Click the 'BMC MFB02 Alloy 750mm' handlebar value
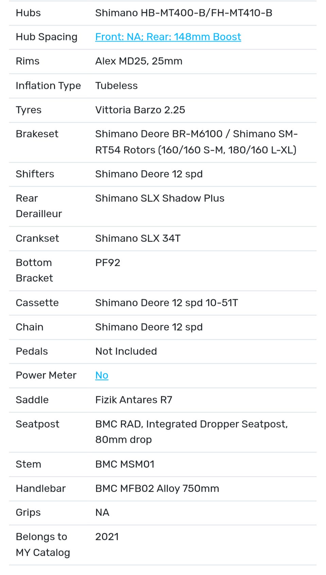The image size is (326, 575). click(x=157, y=489)
